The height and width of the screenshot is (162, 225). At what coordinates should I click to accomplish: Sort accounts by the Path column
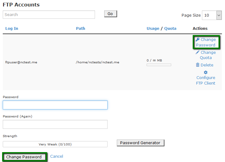81,28
